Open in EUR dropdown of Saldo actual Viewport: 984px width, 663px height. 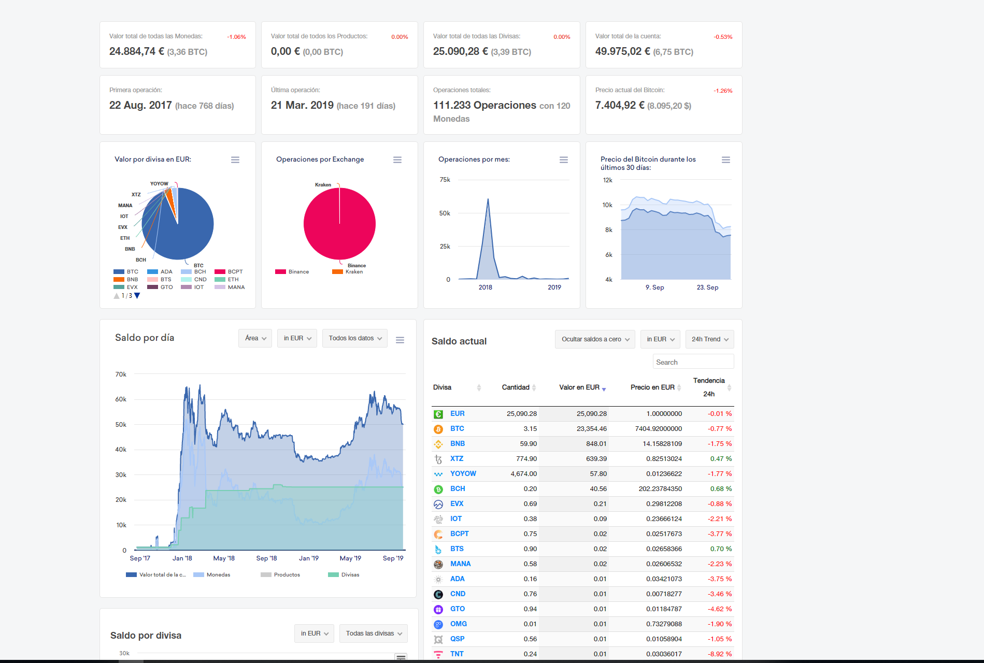tap(660, 339)
